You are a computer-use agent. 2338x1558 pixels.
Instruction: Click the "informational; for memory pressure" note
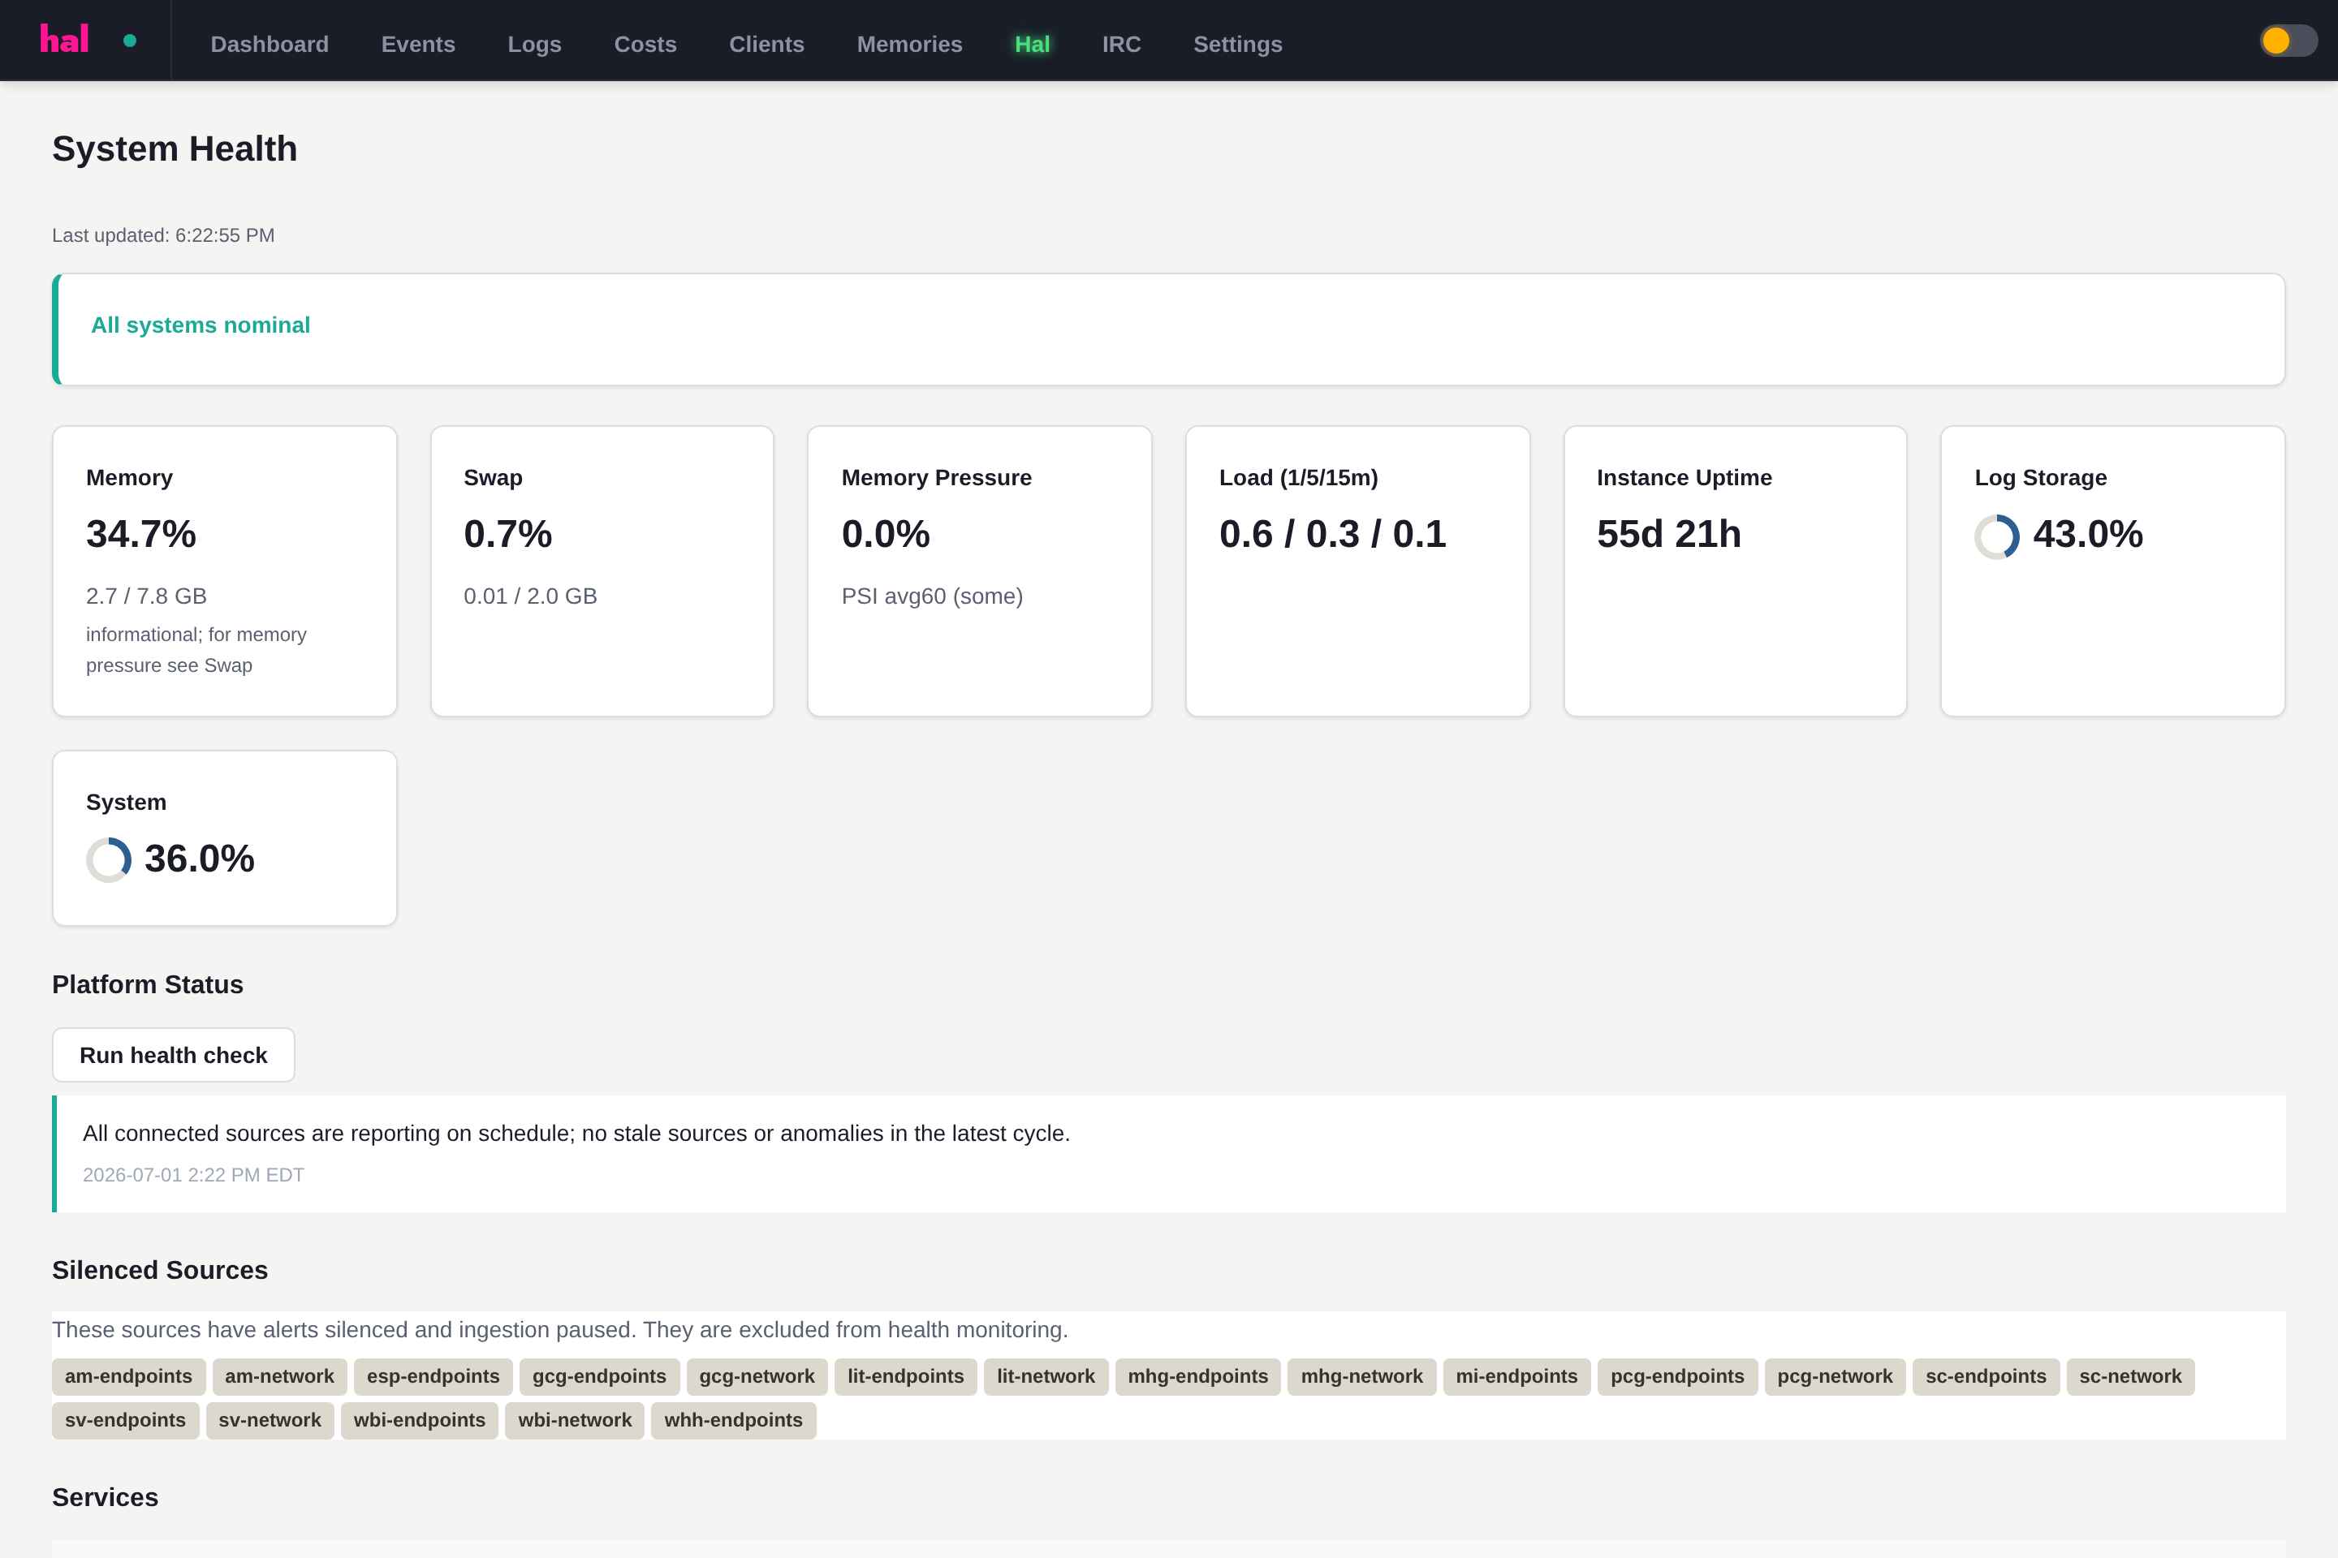(x=196, y=650)
